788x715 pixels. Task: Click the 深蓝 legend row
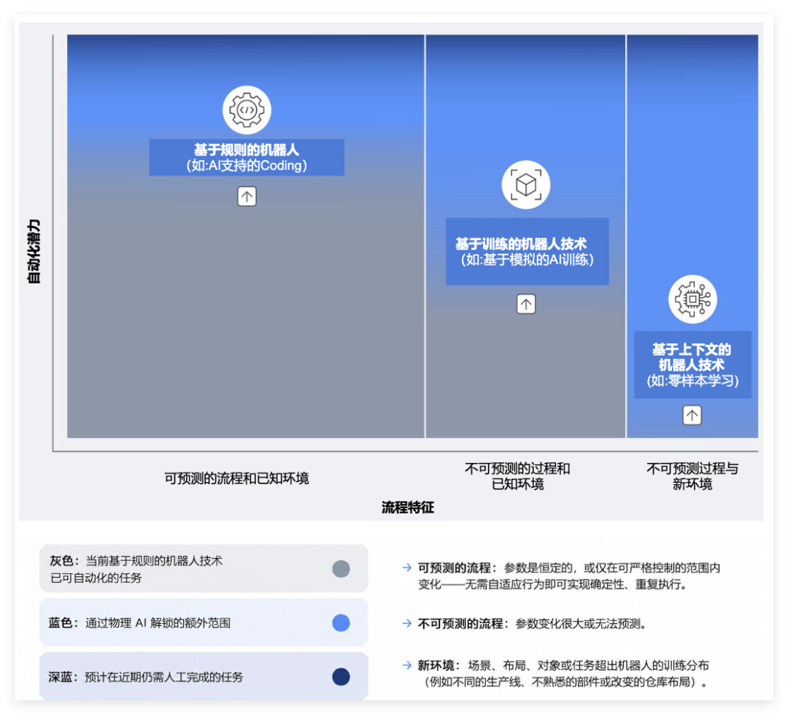pos(204,676)
